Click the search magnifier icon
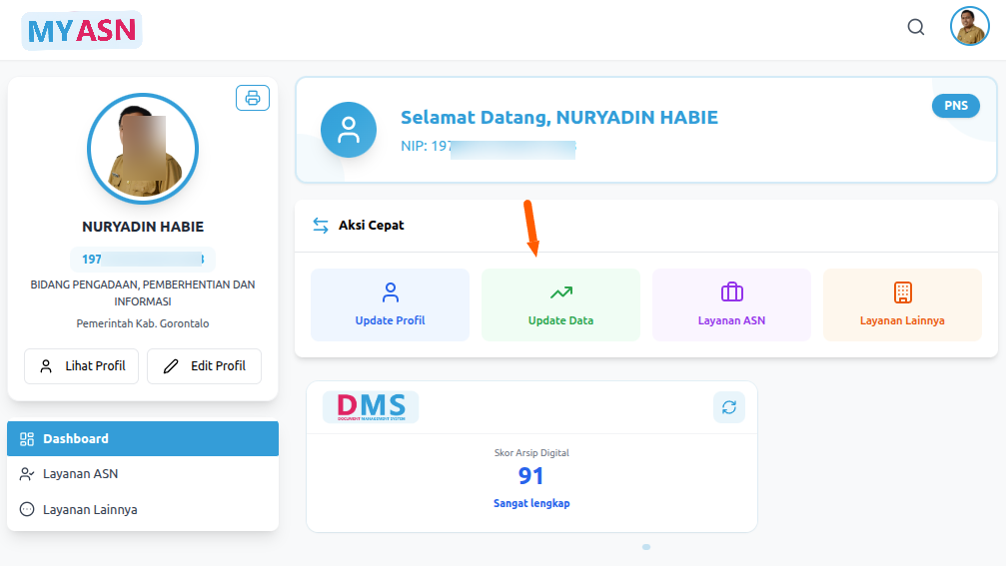The width and height of the screenshot is (1006, 566). coord(915,27)
